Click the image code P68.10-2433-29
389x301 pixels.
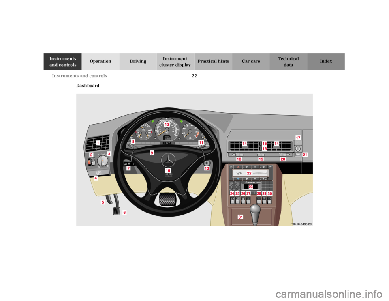click(x=301, y=224)
